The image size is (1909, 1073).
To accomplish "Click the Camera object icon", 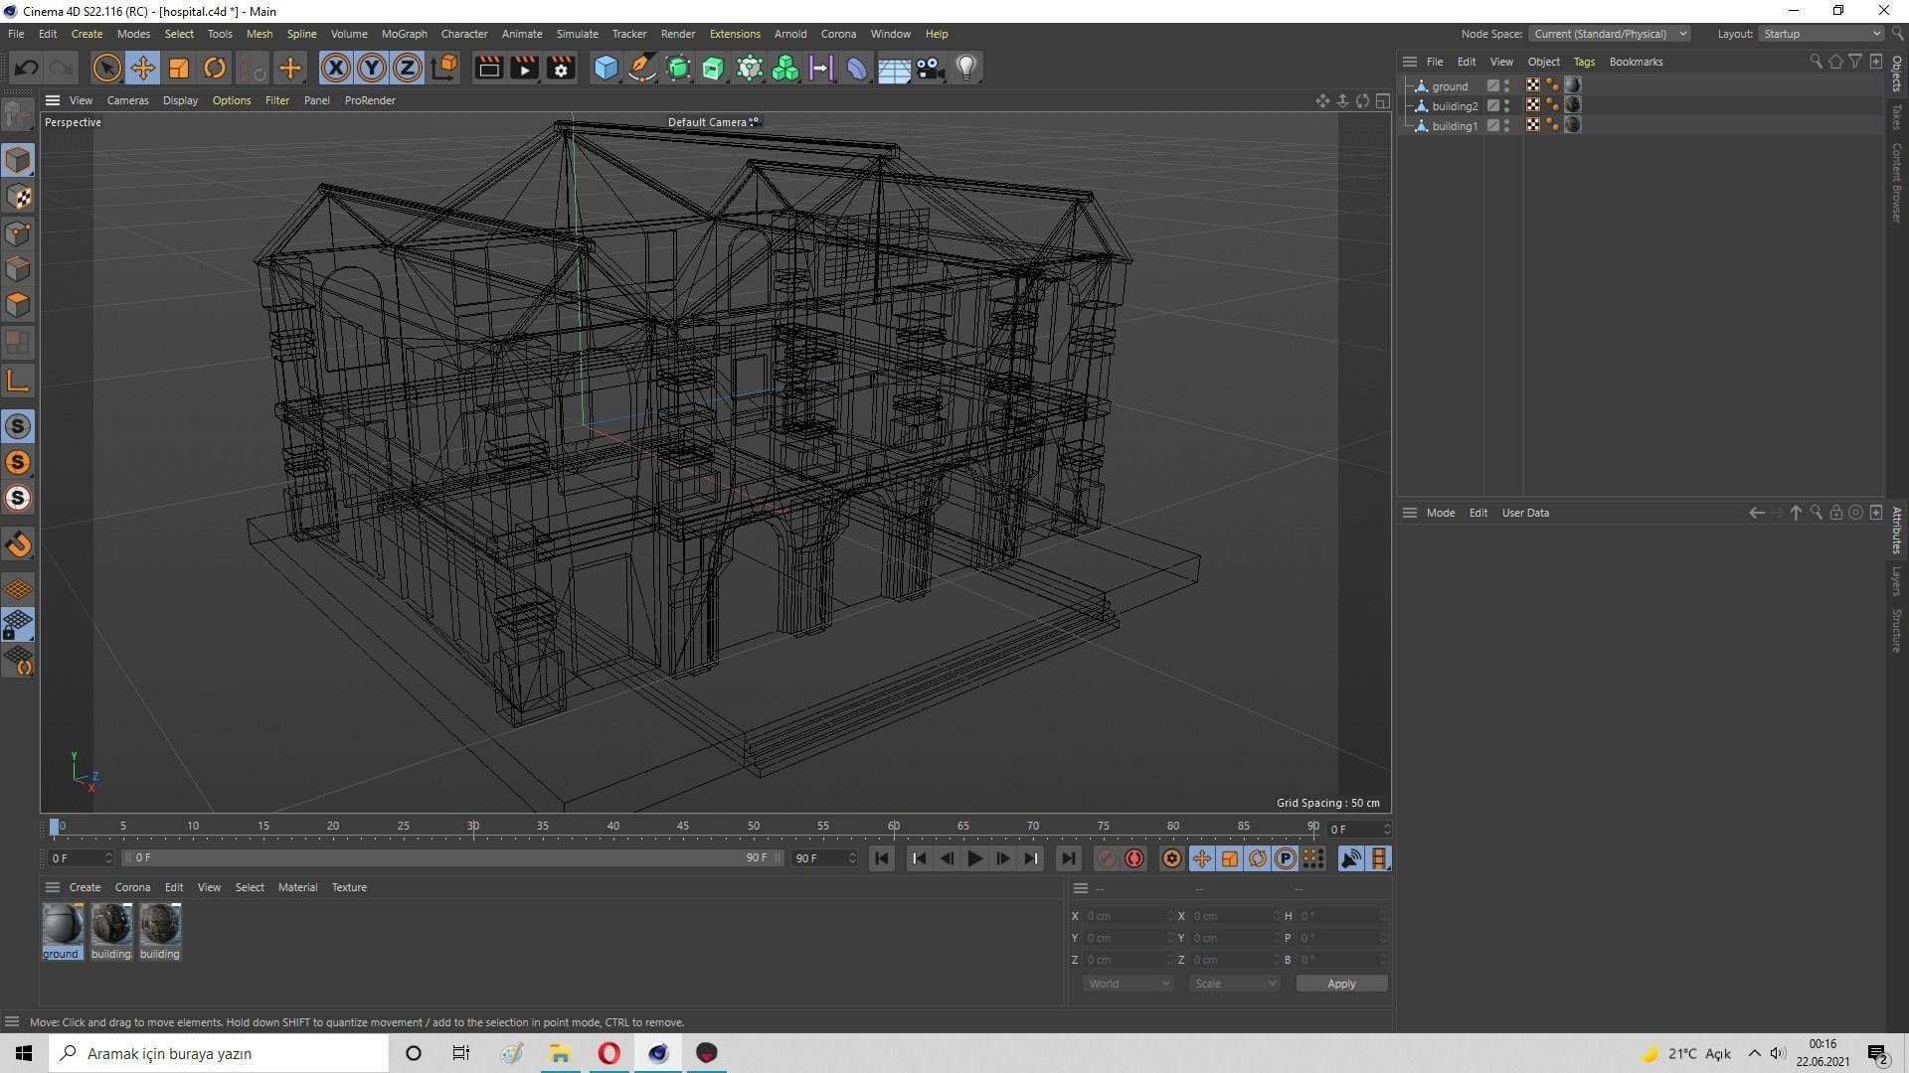I will (x=930, y=68).
